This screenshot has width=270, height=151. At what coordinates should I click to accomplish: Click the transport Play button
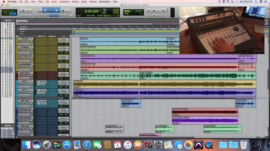point(159,10)
